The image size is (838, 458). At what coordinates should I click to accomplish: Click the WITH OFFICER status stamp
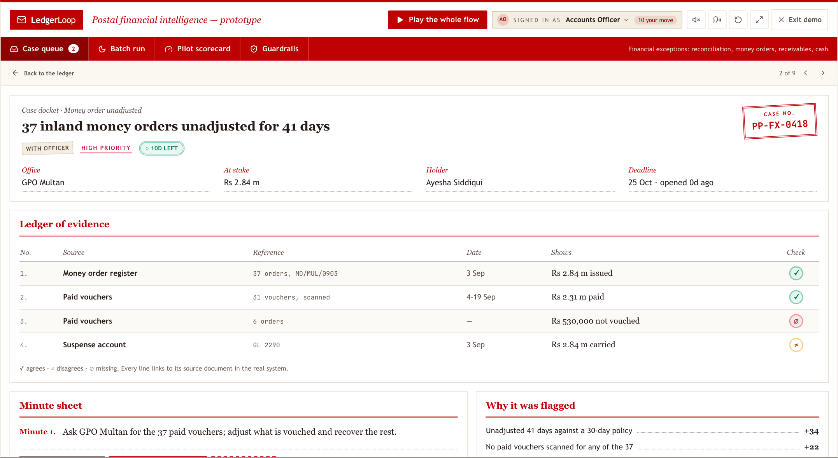pyautogui.click(x=47, y=148)
